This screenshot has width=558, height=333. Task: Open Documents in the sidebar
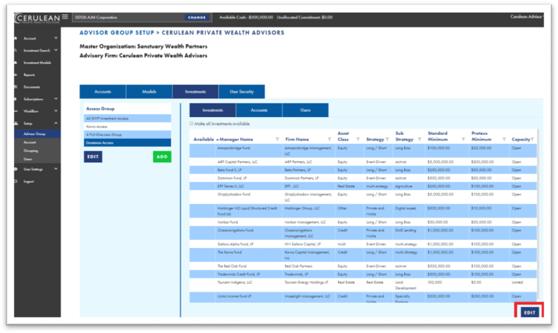(x=31, y=87)
